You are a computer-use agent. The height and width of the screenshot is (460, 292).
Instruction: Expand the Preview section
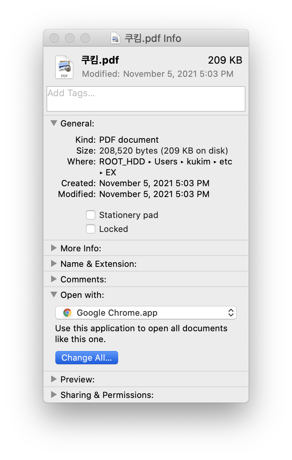click(53, 379)
